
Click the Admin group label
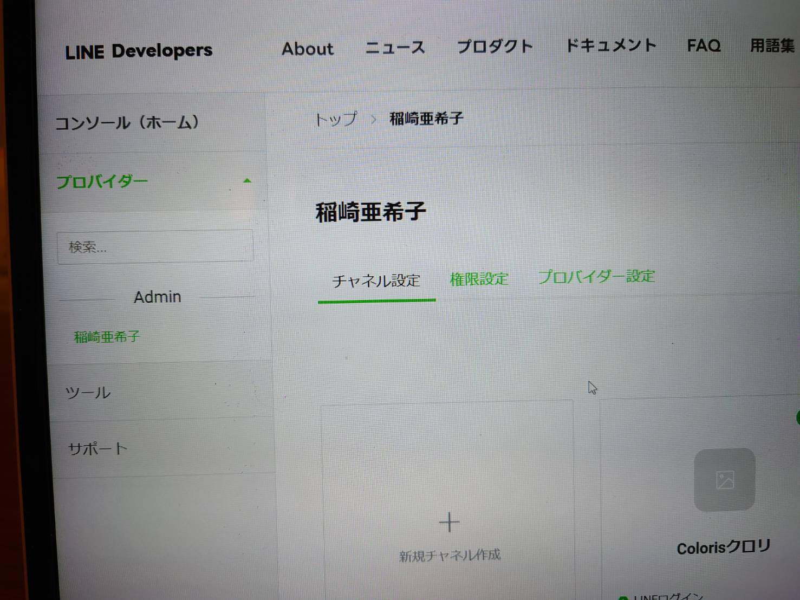point(158,297)
